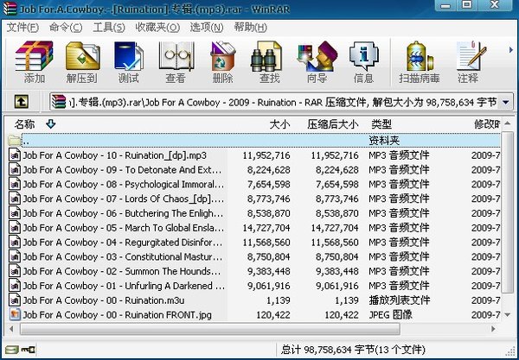Select file 06 - Butchering The Enligh
Screen dimensions: 519x360
coord(123,213)
